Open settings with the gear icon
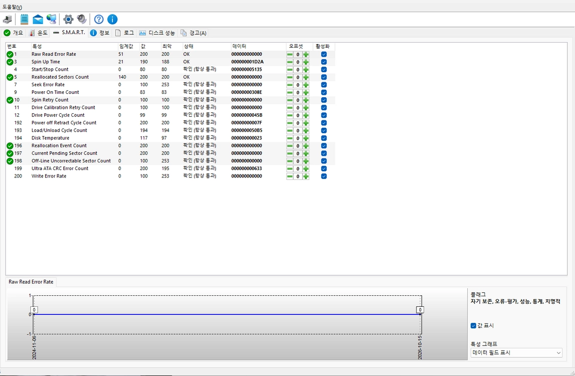Image resolution: width=575 pixels, height=376 pixels. 68,20
